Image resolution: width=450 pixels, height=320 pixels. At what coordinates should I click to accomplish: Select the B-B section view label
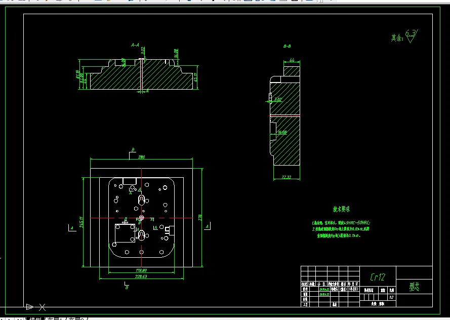click(287, 46)
